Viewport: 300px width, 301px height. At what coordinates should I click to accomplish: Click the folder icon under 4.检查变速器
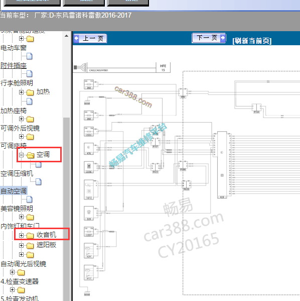(21, 290)
